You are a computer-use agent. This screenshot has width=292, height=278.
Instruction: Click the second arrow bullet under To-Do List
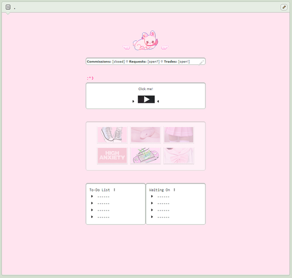tap(92, 203)
